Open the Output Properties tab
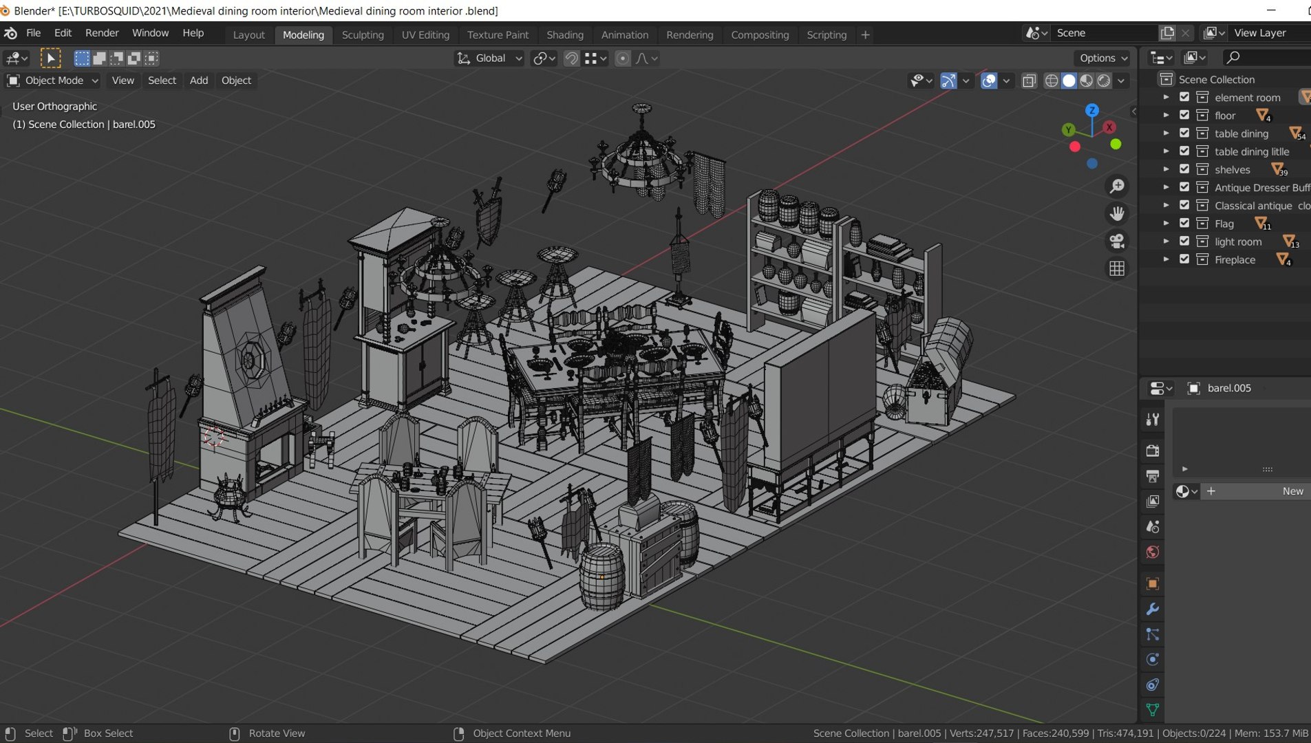Screen dimensions: 1311x743 tap(1153, 476)
